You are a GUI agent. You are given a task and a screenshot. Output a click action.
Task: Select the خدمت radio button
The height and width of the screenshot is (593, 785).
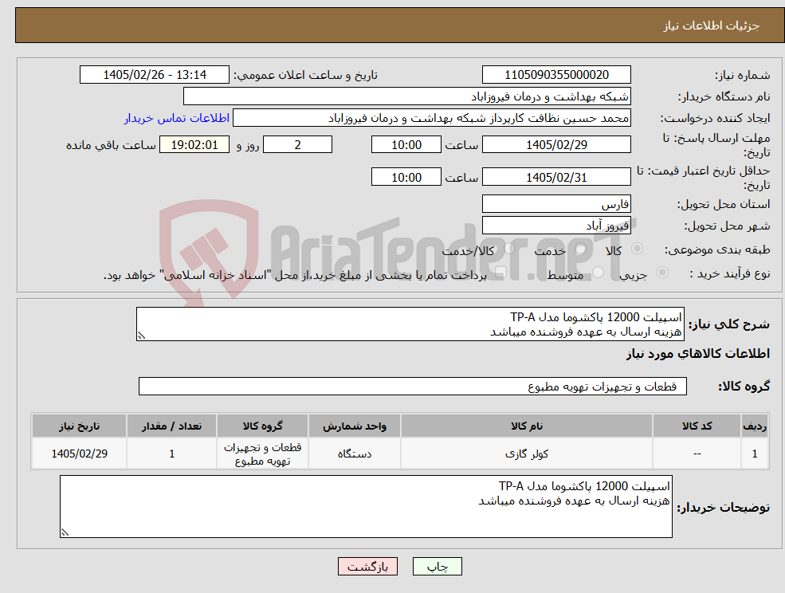[x=581, y=249]
